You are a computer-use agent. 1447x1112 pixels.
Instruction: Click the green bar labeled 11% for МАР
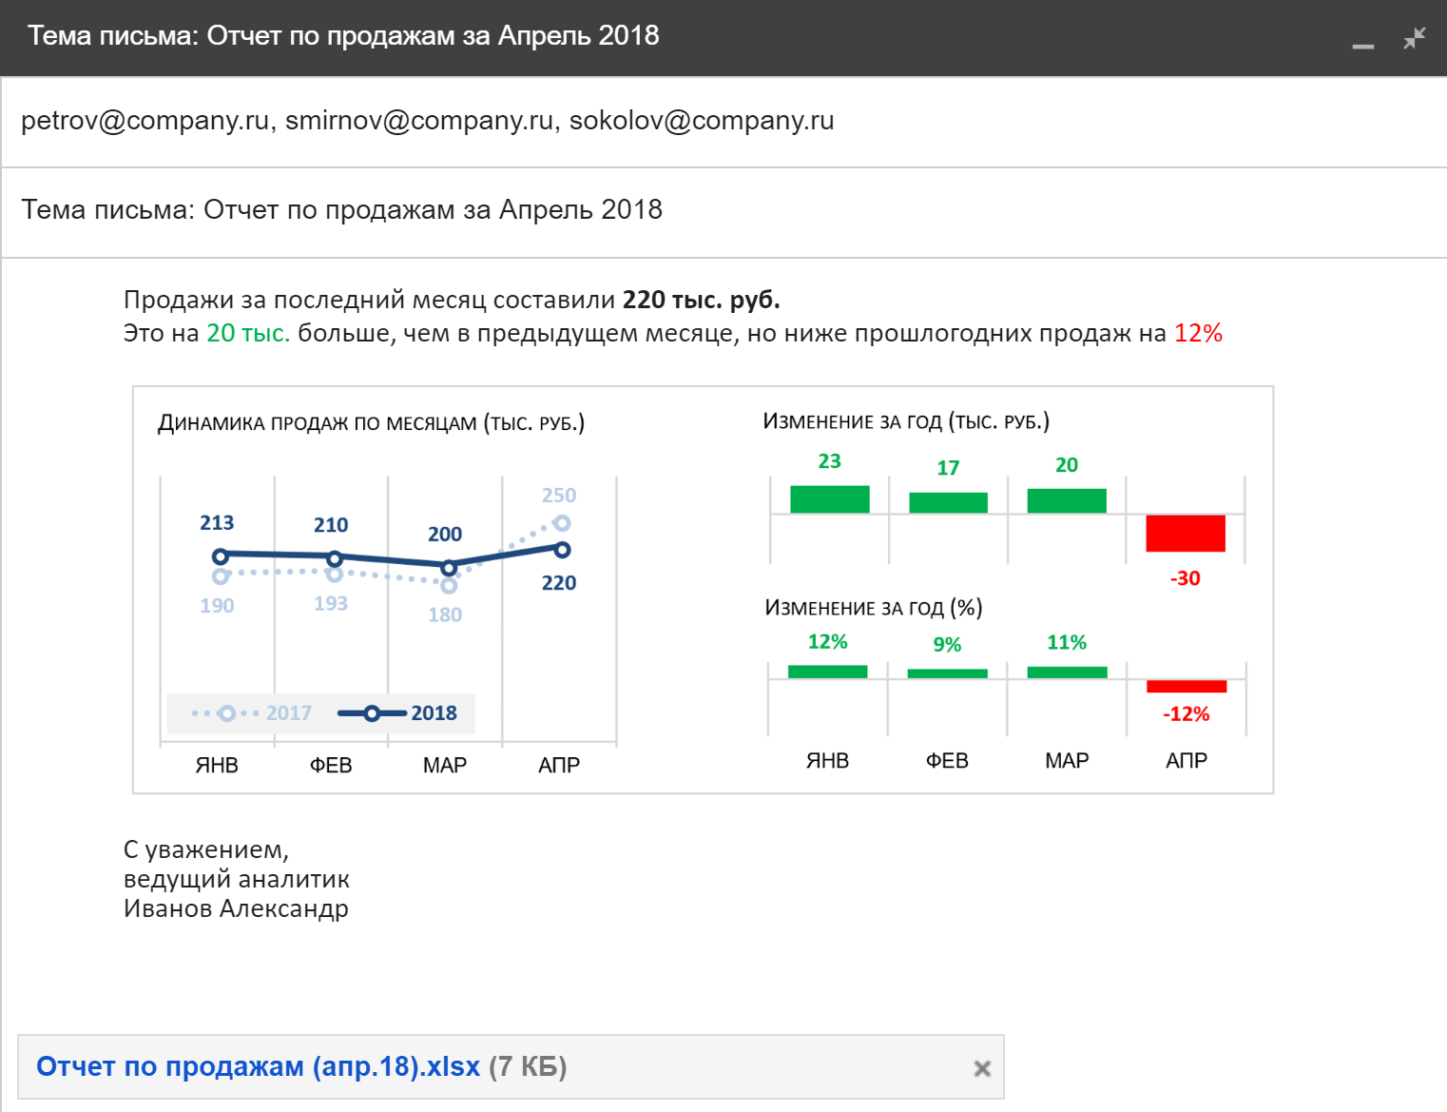[1067, 671]
